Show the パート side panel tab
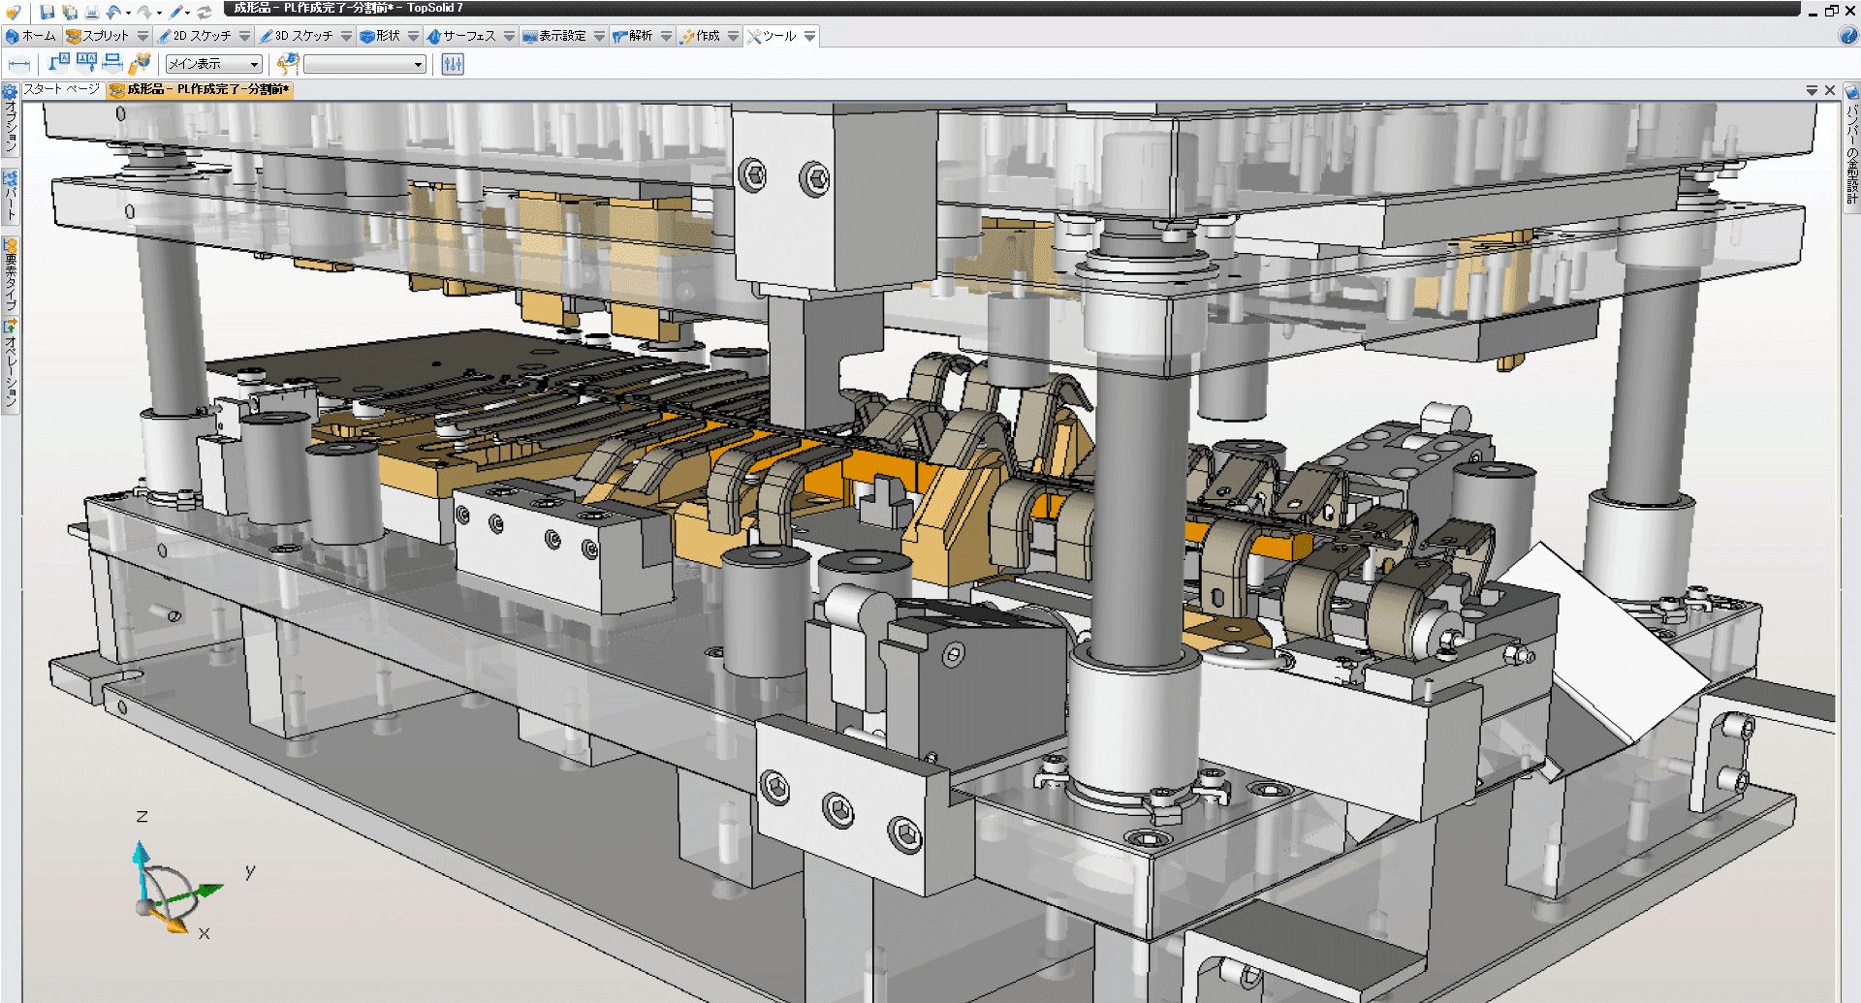Viewport: 1861px width, 1003px height. pos(11,197)
